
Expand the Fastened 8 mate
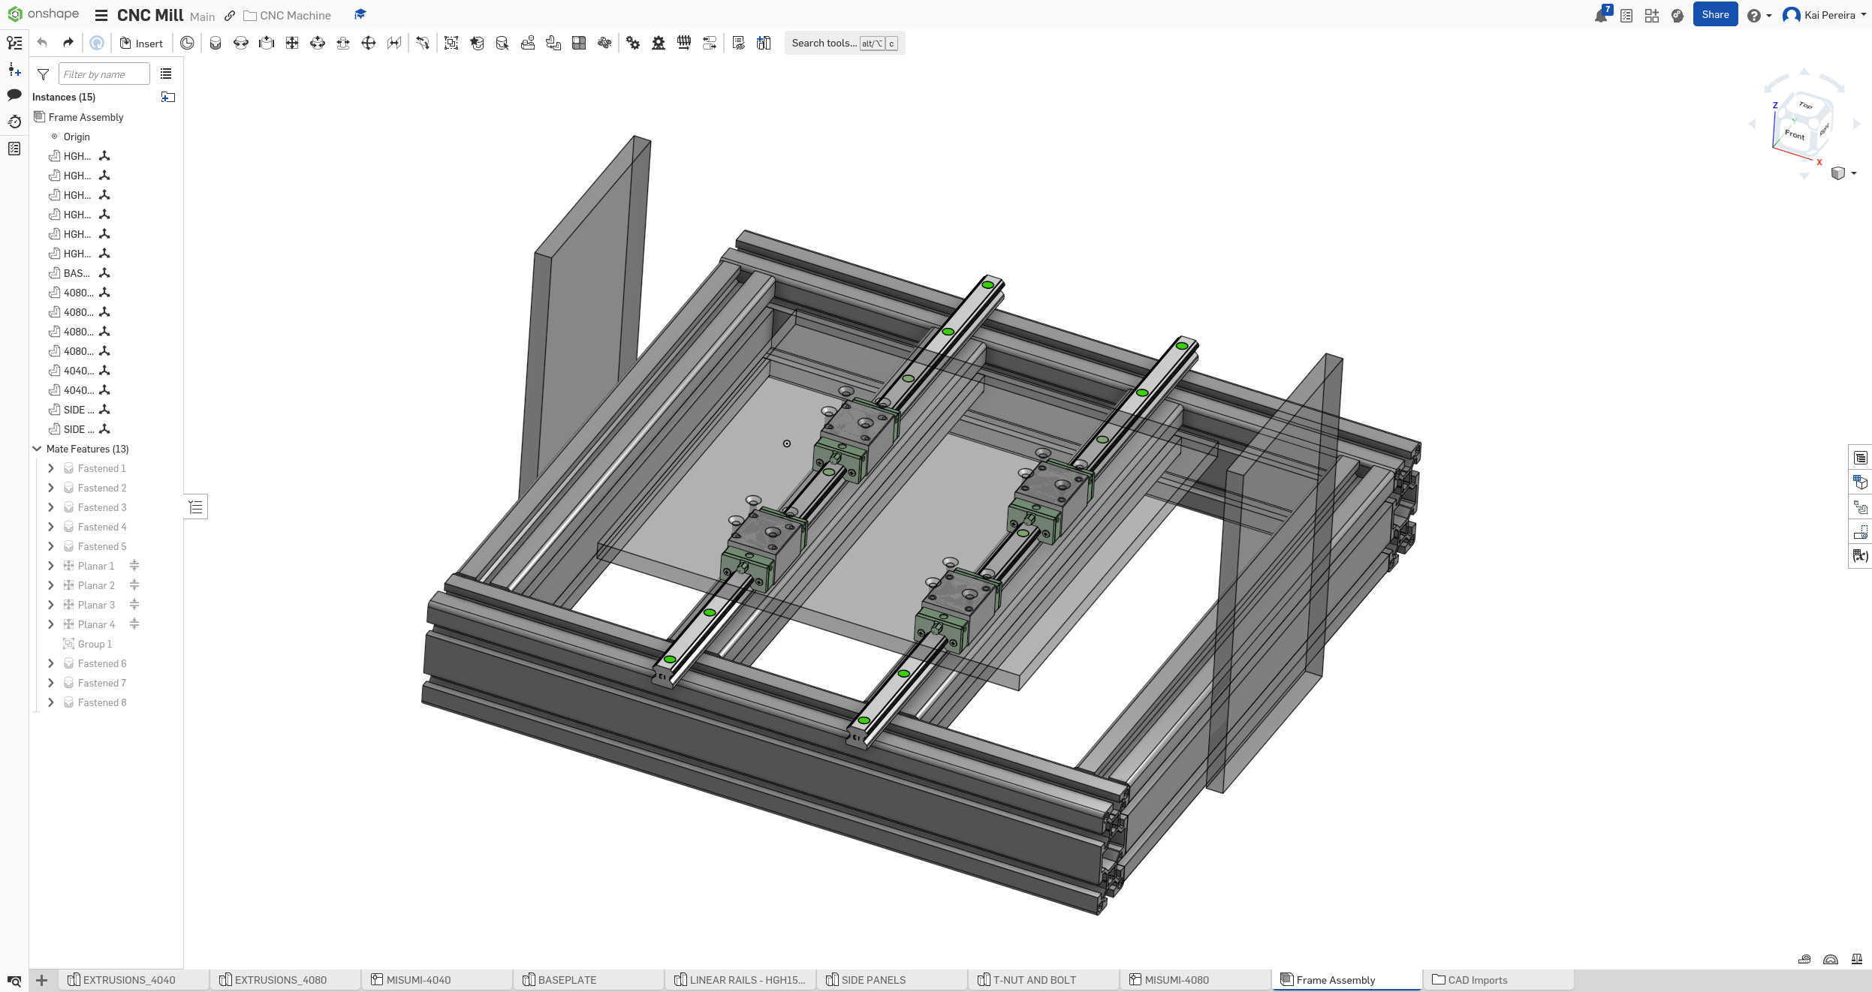pos(50,702)
